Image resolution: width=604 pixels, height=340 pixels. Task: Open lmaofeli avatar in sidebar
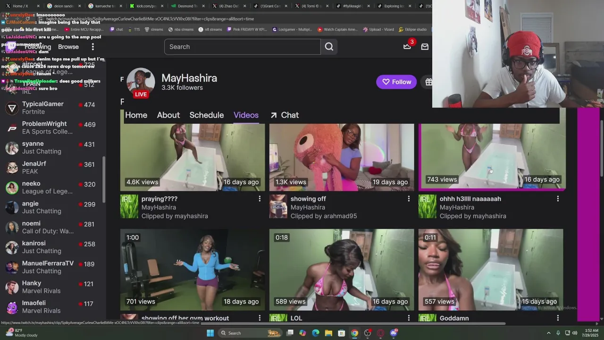click(12, 307)
